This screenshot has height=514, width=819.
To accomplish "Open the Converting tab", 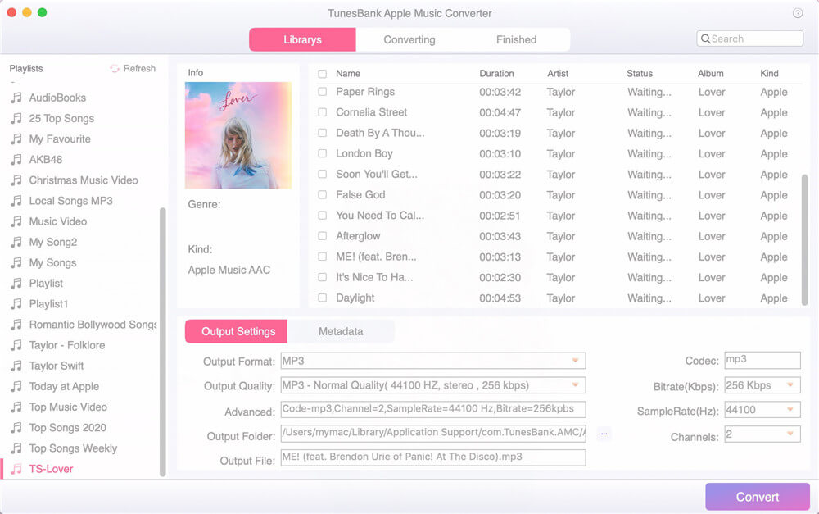I will tap(409, 39).
